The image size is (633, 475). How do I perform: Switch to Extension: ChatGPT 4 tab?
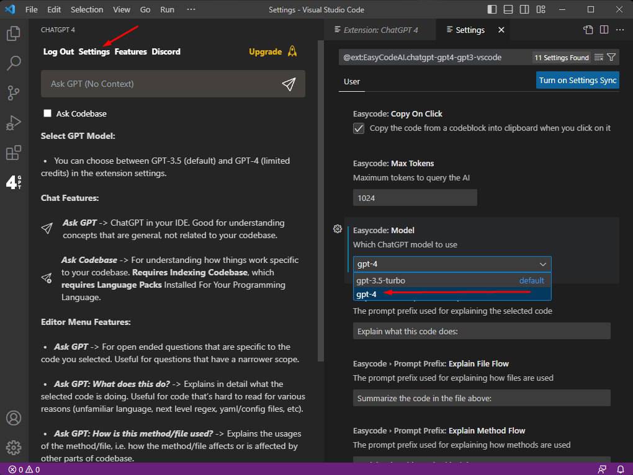click(x=379, y=30)
